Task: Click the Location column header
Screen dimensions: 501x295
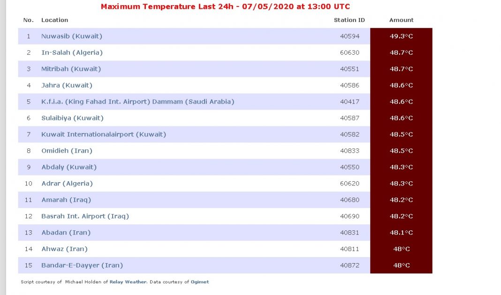Action: tap(54, 20)
